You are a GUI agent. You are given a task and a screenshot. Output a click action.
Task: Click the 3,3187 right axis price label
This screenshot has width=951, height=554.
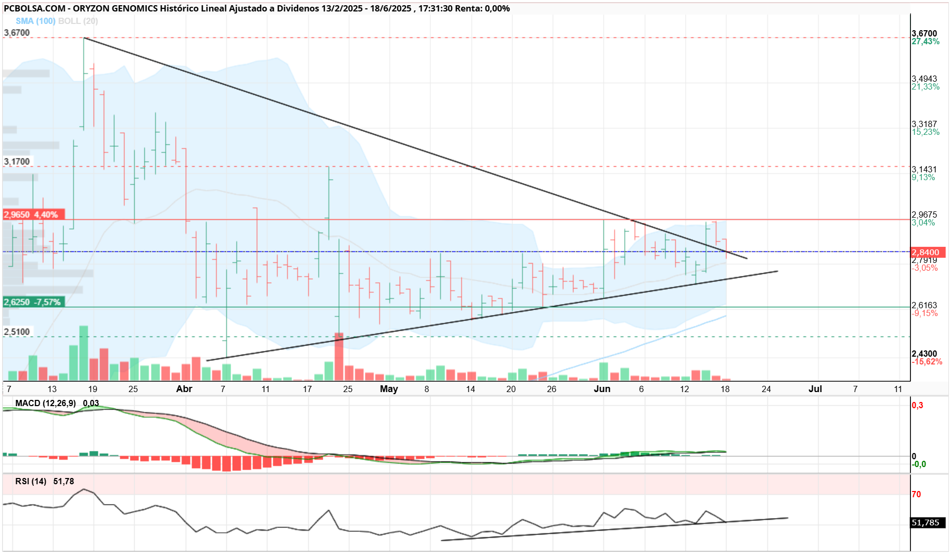click(x=924, y=124)
